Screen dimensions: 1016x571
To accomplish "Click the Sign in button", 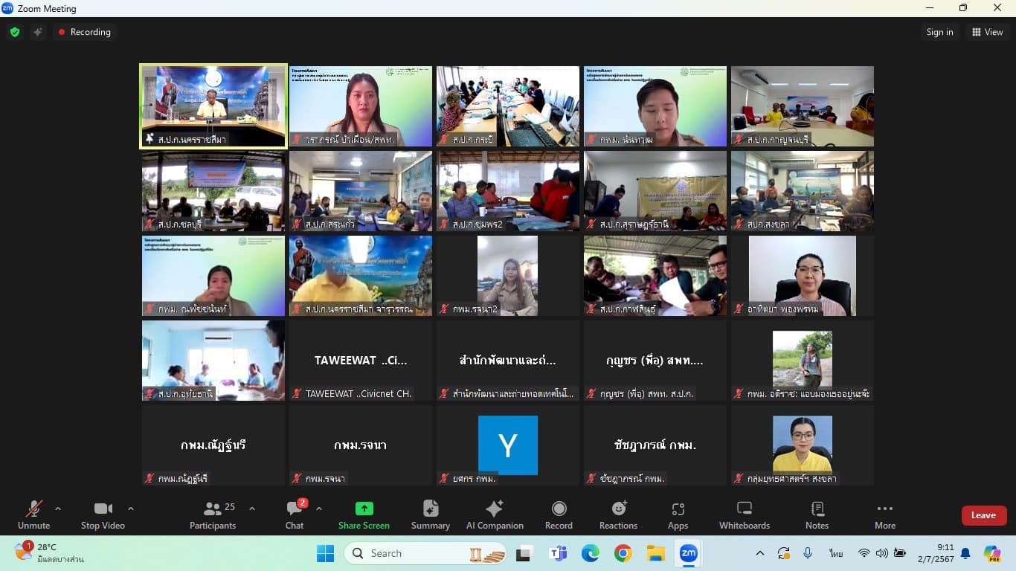I will [x=939, y=32].
